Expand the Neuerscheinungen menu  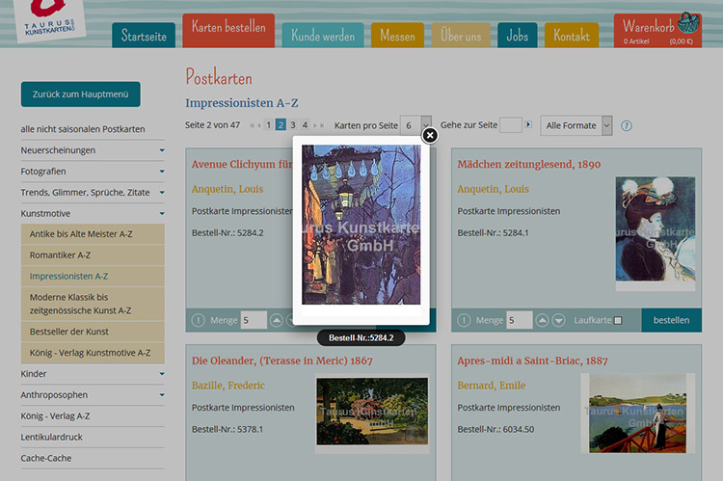[162, 150]
